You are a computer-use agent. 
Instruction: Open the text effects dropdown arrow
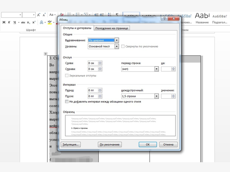[45, 22]
